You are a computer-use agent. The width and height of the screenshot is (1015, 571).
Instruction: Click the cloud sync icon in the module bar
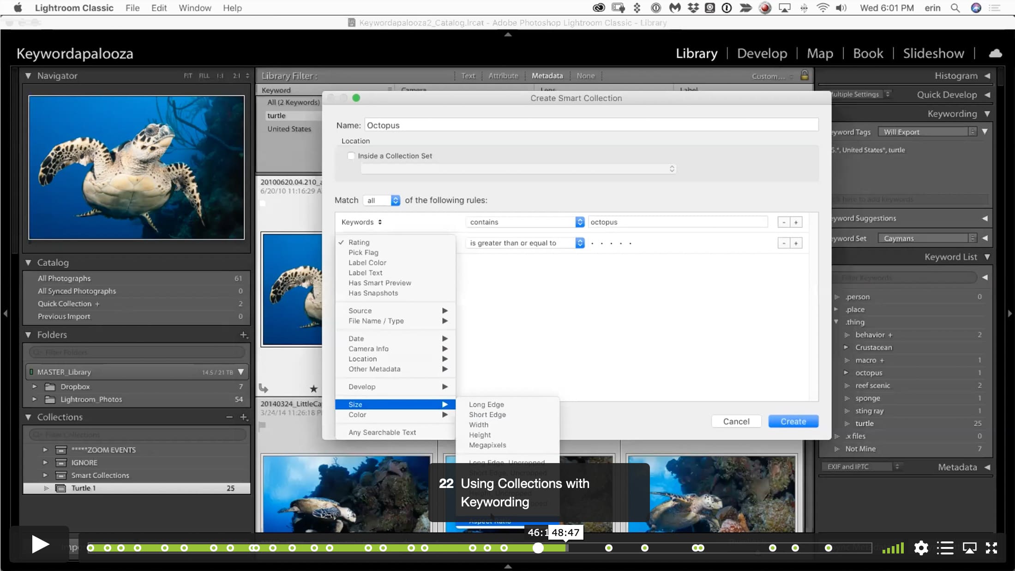(x=995, y=54)
